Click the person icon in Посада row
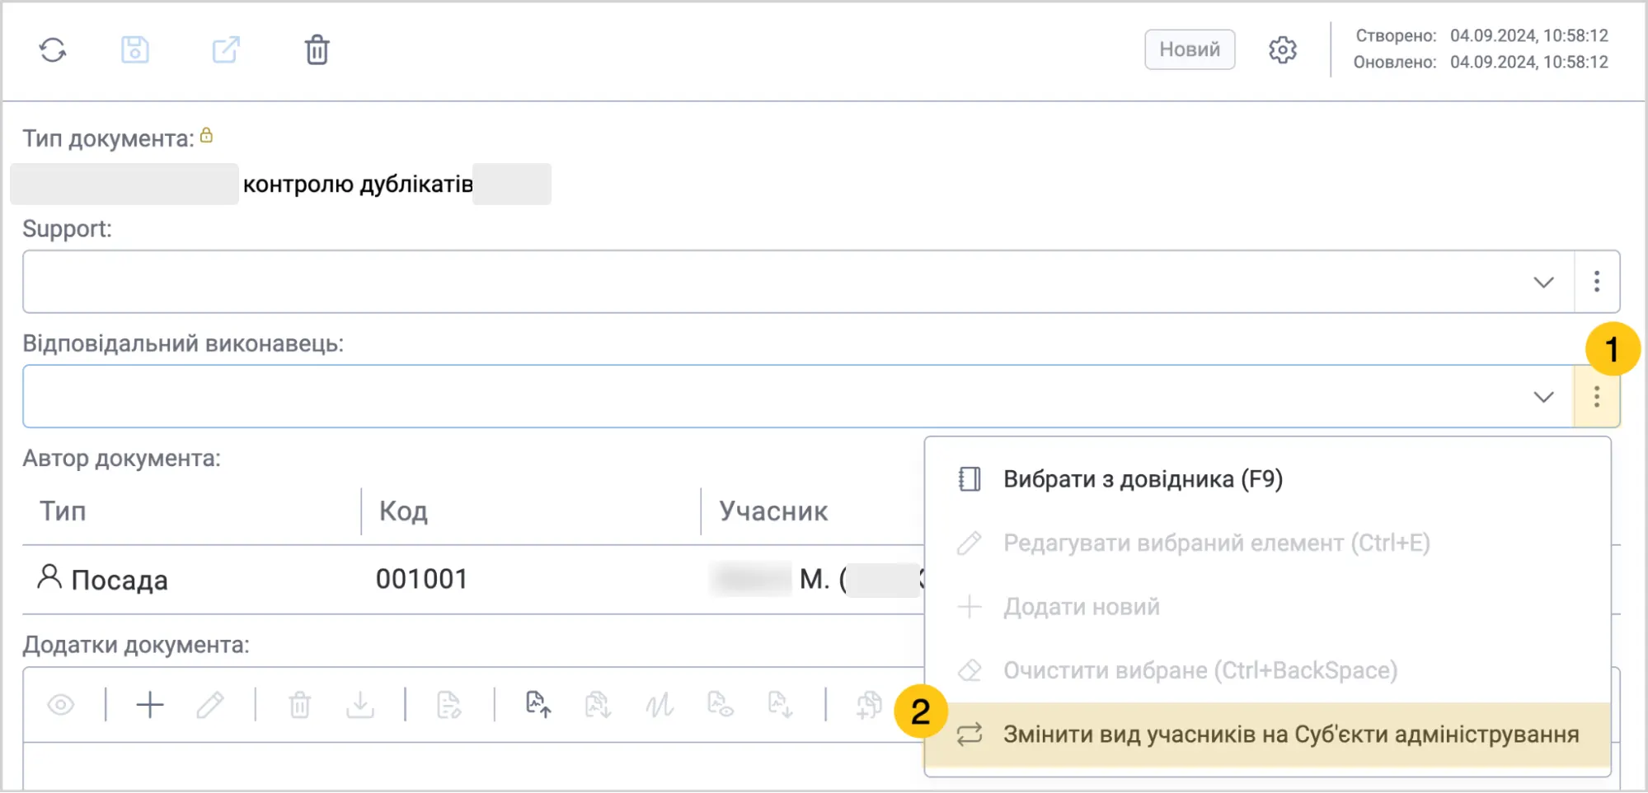Viewport: 1648px width, 793px height. click(49, 577)
